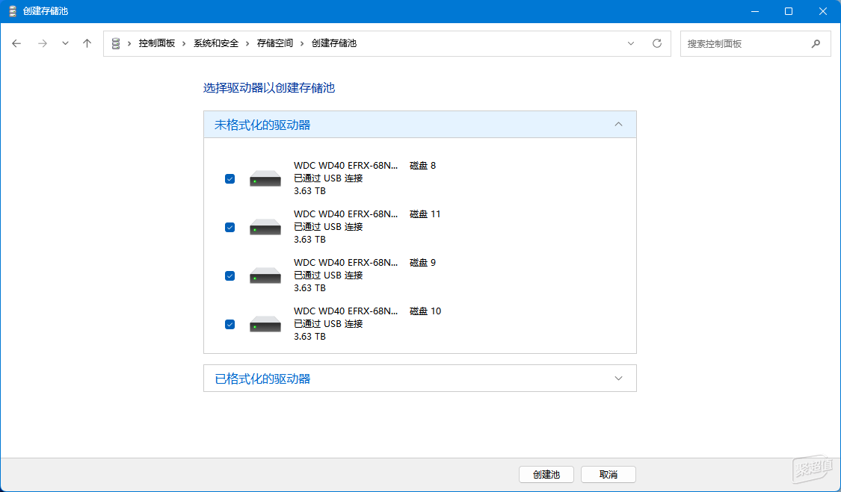Maximize the 创建存储池 window

tap(789, 11)
